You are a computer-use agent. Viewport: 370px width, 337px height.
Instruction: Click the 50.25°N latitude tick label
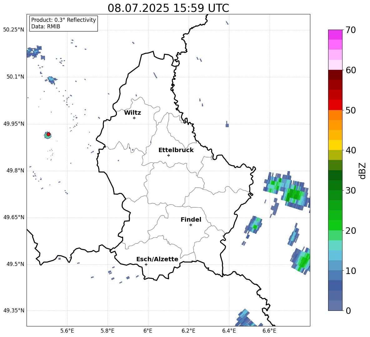pos(14,30)
